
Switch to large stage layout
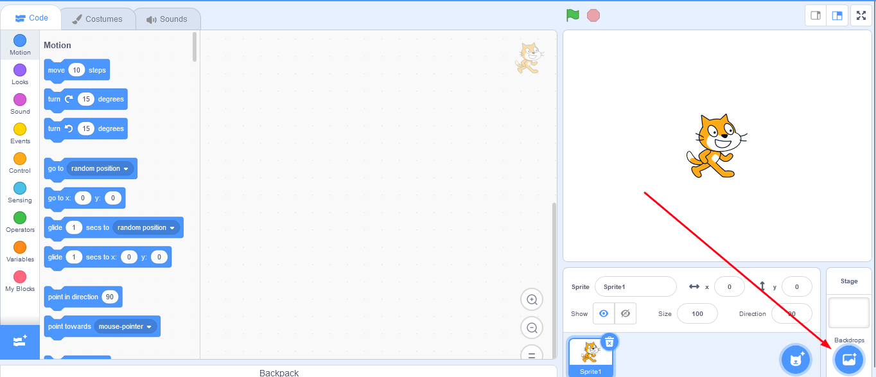coord(837,15)
